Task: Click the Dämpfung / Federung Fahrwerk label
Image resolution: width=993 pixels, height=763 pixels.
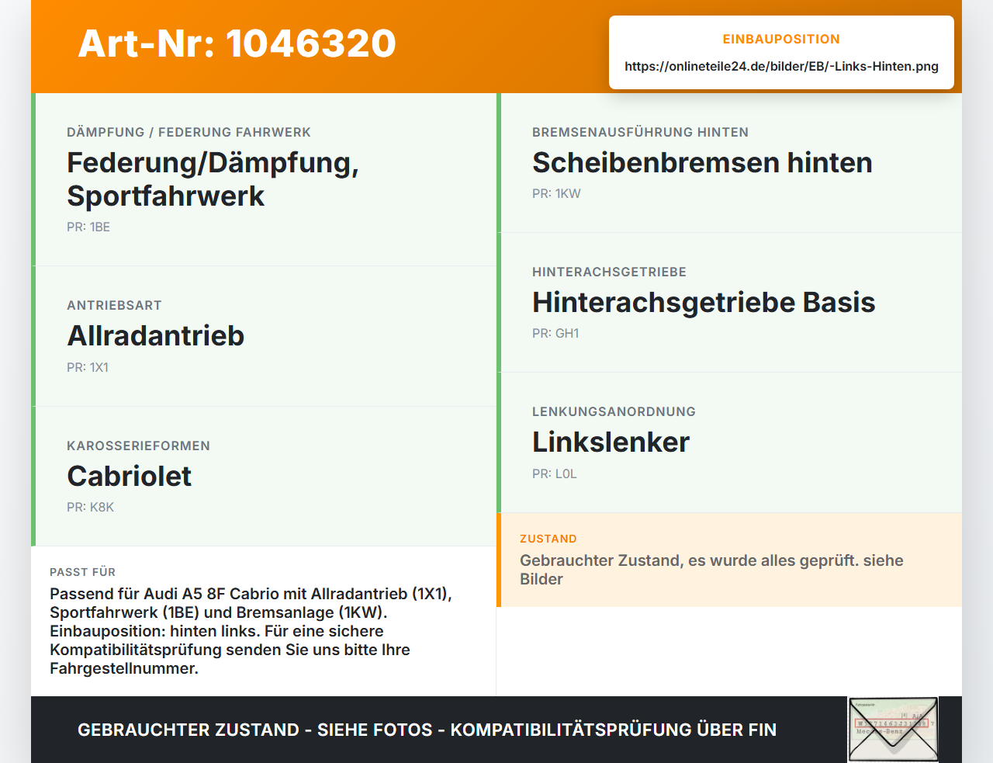Action: (x=189, y=132)
